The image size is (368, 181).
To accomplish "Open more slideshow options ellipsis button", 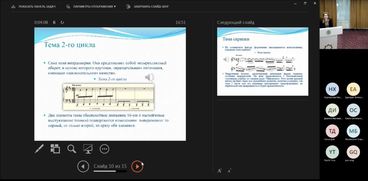I will (x=104, y=149).
